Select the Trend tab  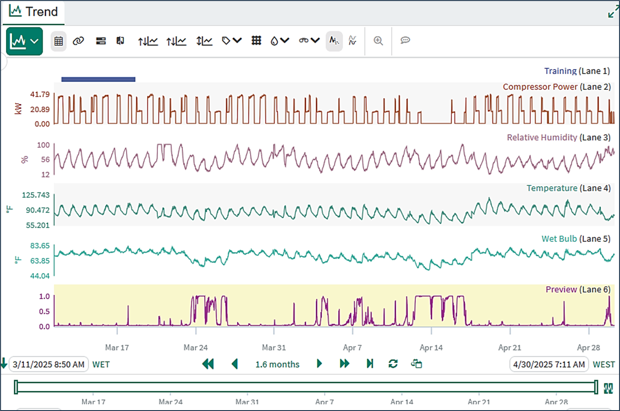pos(34,12)
